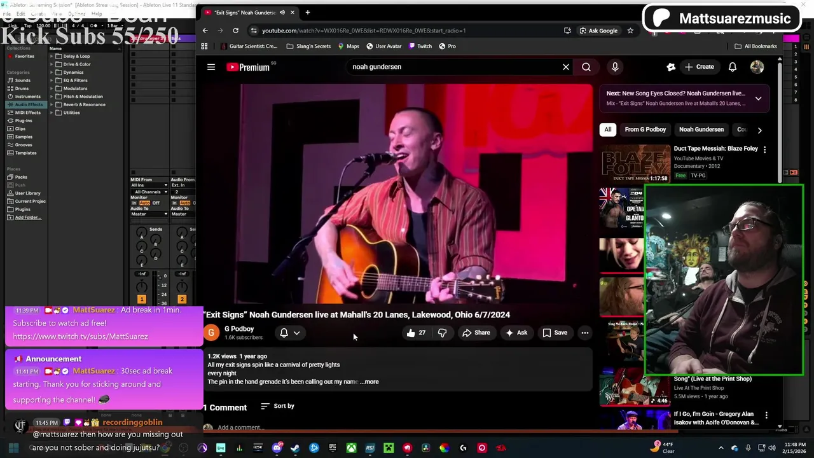Start voice search with the microphone

(615, 67)
